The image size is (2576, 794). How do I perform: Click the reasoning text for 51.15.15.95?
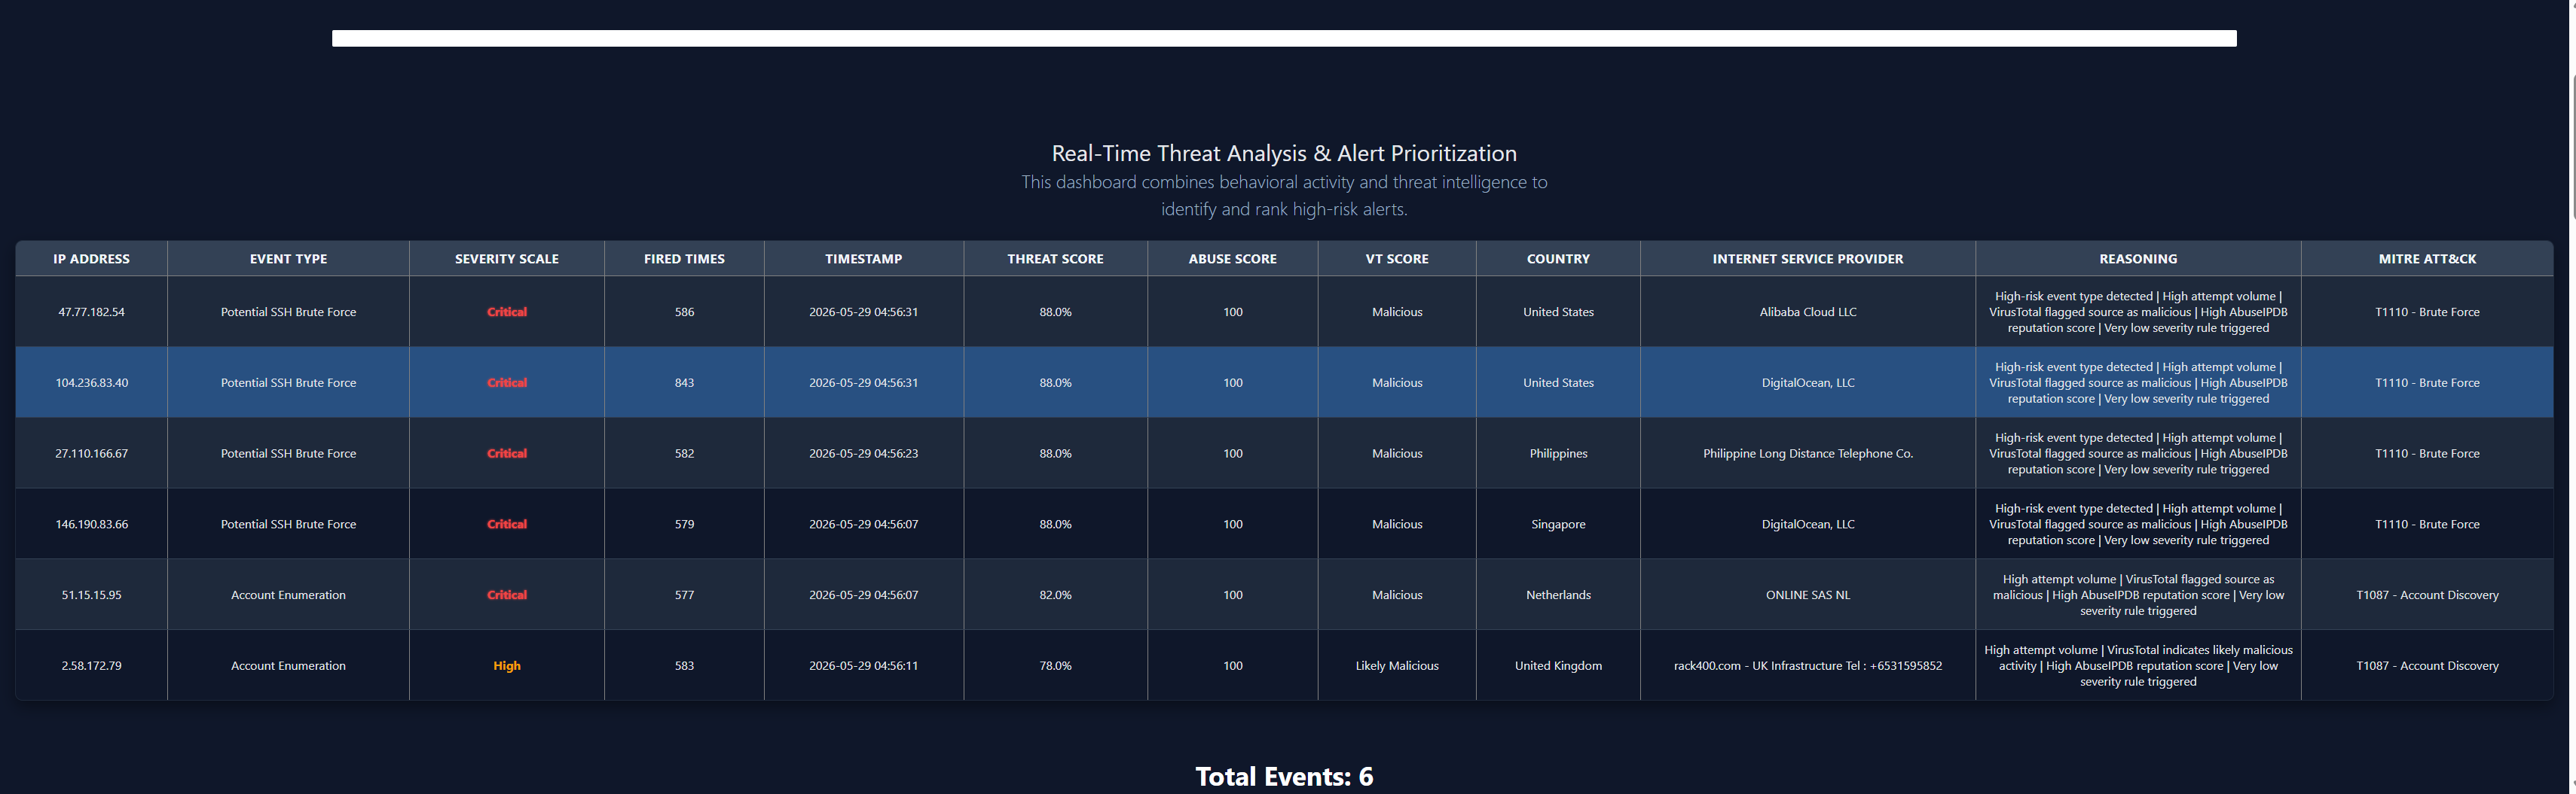click(2138, 595)
